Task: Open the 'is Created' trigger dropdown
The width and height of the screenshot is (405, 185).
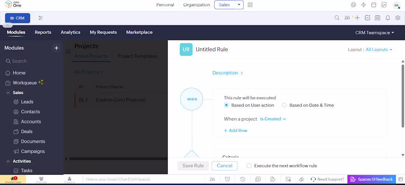Action: pos(273,119)
